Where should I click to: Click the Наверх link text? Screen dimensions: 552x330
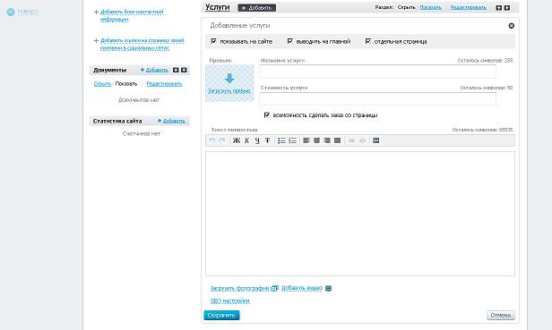coord(28,12)
